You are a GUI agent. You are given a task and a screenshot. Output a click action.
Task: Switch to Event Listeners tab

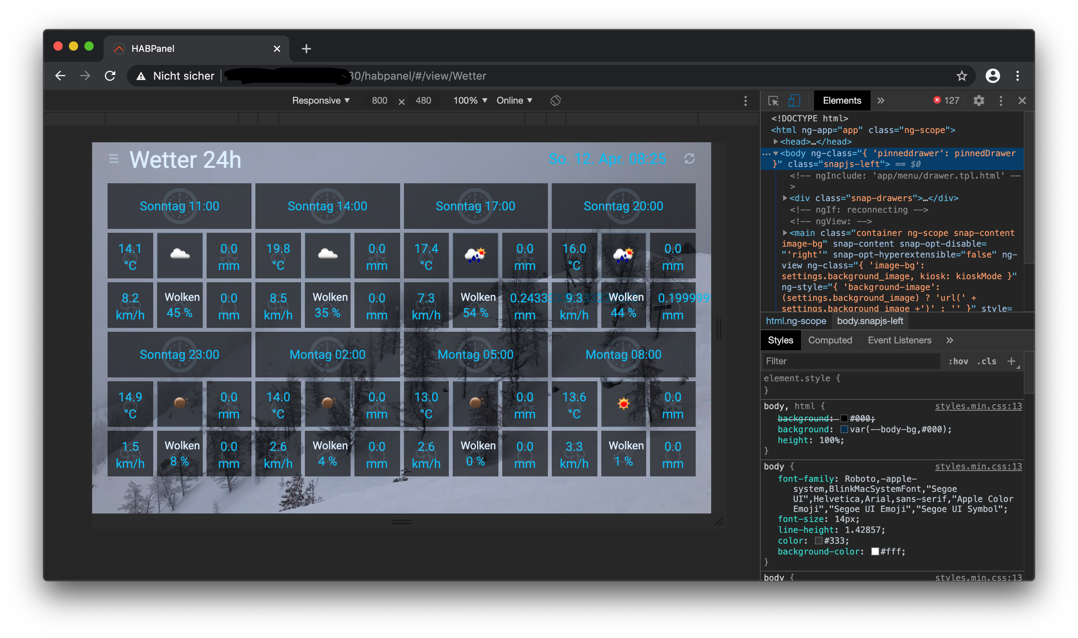[x=899, y=340]
